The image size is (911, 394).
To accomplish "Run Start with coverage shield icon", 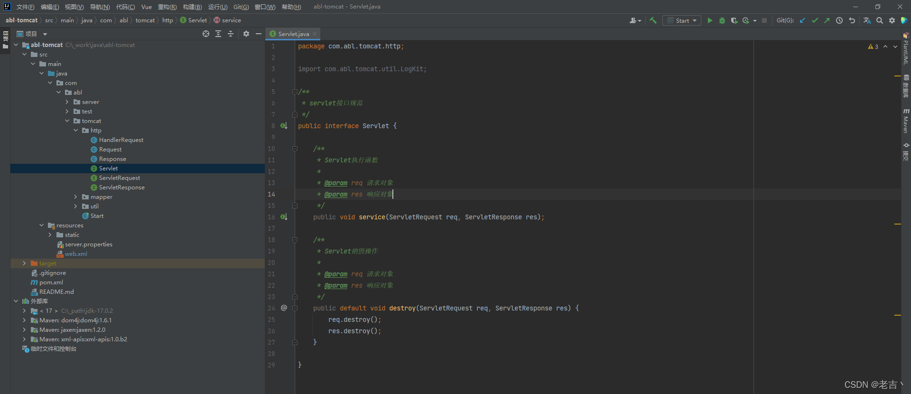I will (x=734, y=20).
